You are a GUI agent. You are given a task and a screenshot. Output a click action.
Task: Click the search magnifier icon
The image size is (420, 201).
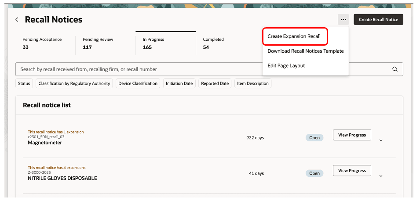tap(394, 69)
